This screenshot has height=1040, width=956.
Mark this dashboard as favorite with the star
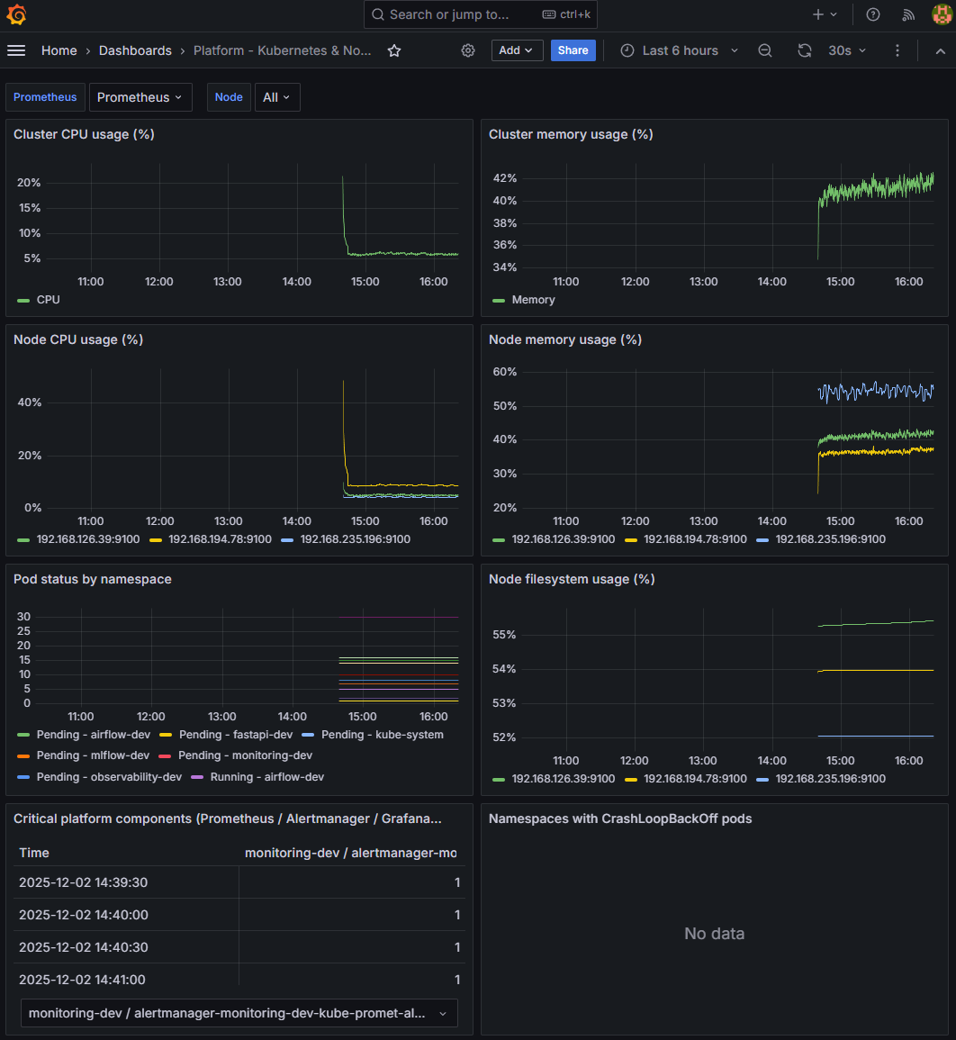click(393, 50)
